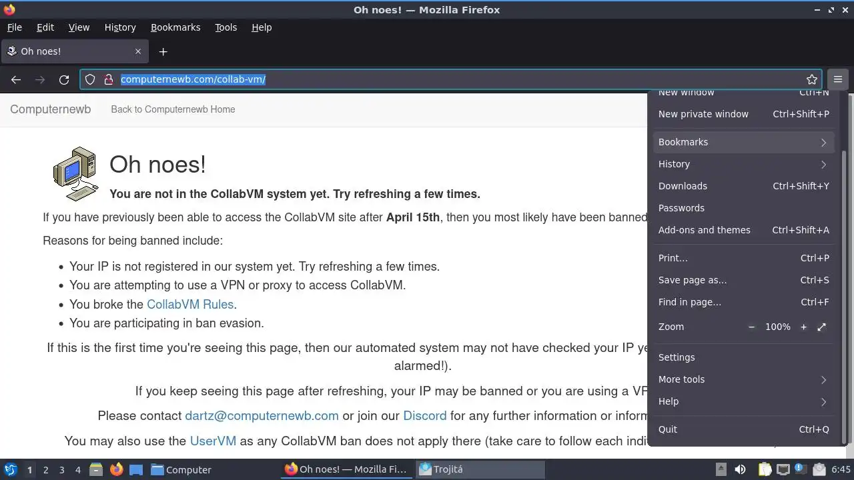Open Settings from application menu
Screen dimensions: 854x480
tap(743, 357)
